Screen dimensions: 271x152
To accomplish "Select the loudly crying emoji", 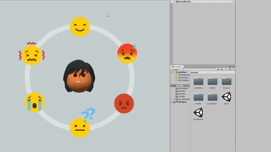I will pos(35,102).
